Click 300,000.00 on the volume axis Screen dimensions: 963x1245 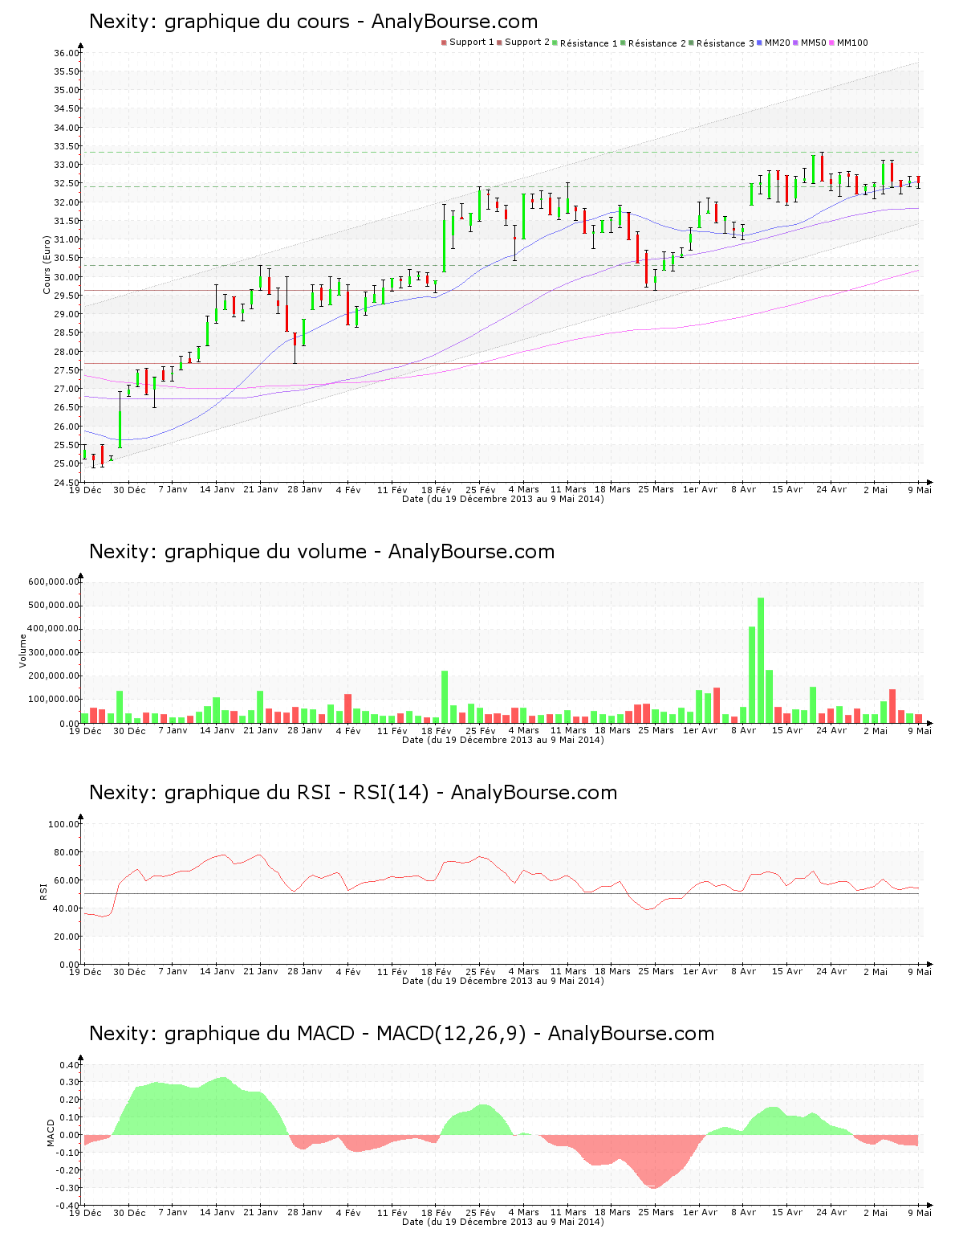(x=53, y=652)
